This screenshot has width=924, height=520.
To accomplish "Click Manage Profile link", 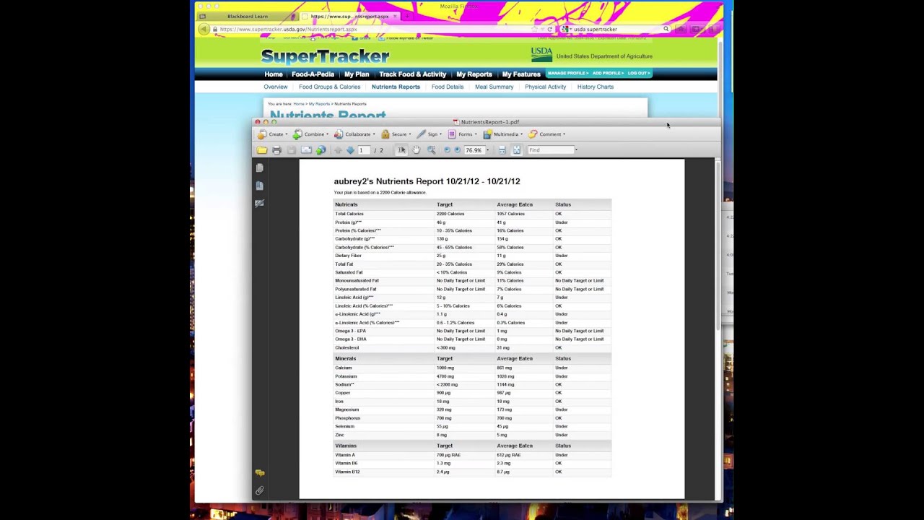I will tap(567, 73).
